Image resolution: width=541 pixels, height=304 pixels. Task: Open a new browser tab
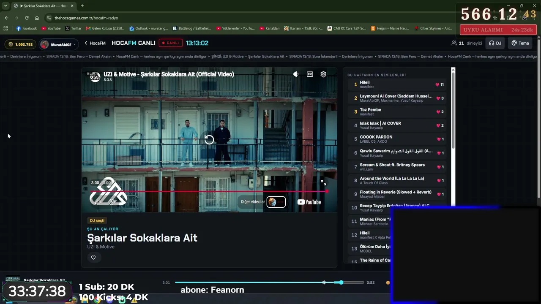[x=82, y=6]
